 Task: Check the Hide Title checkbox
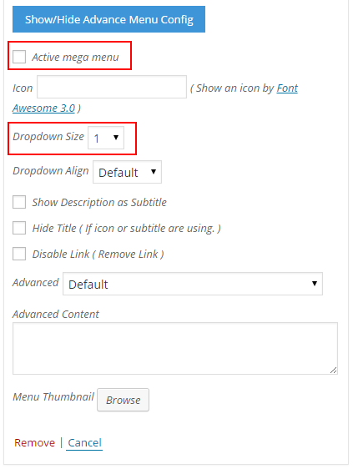click(x=19, y=228)
